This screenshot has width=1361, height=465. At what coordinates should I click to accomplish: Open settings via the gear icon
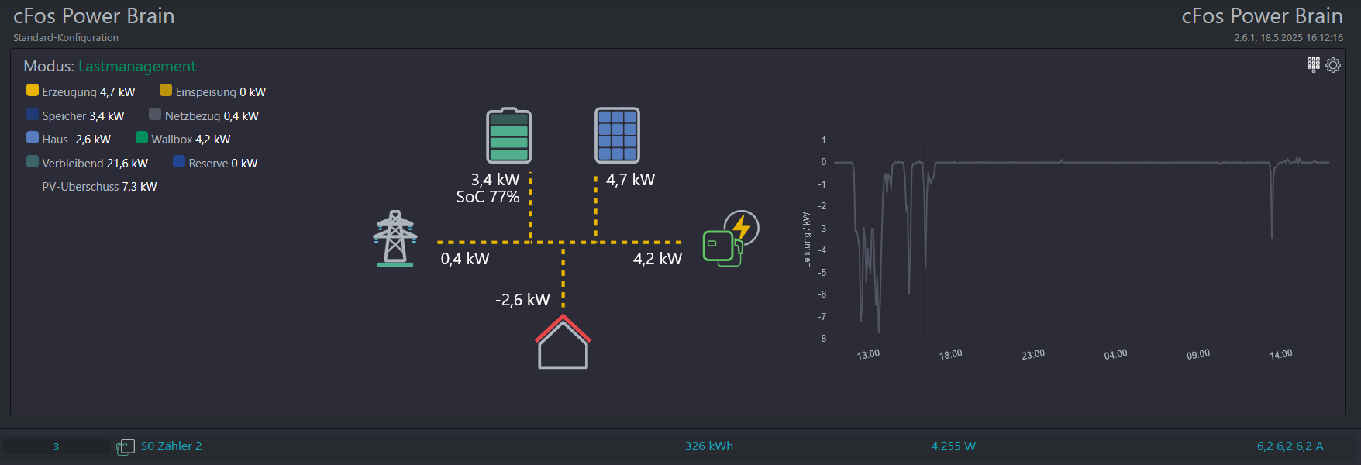pos(1333,65)
